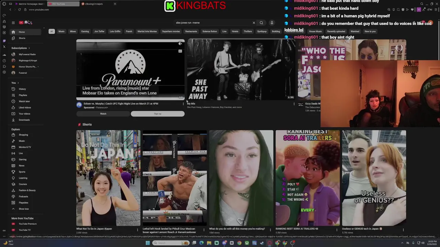
Task: Open options for Lethal left Hook short
Action: coord(204,230)
